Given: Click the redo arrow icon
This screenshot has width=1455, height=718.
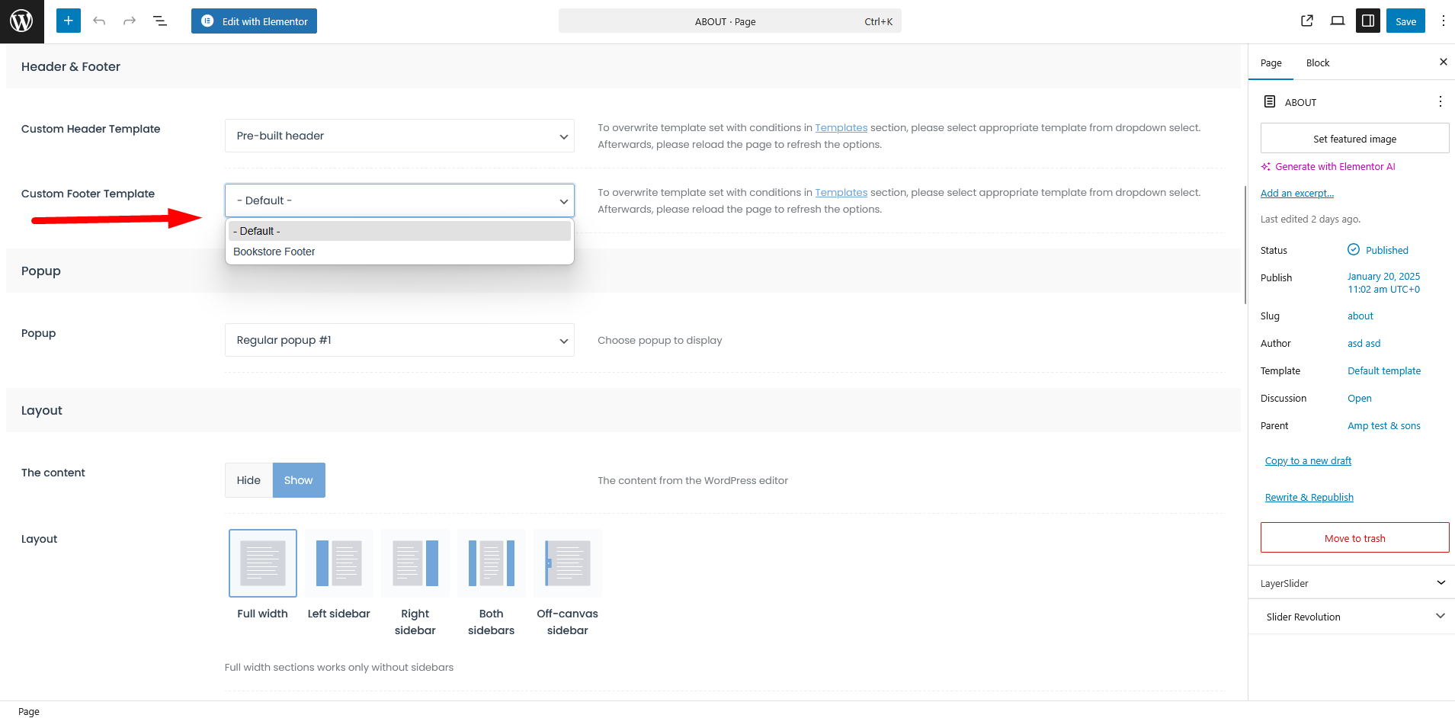Looking at the screenshot, I should pos(130,21).
